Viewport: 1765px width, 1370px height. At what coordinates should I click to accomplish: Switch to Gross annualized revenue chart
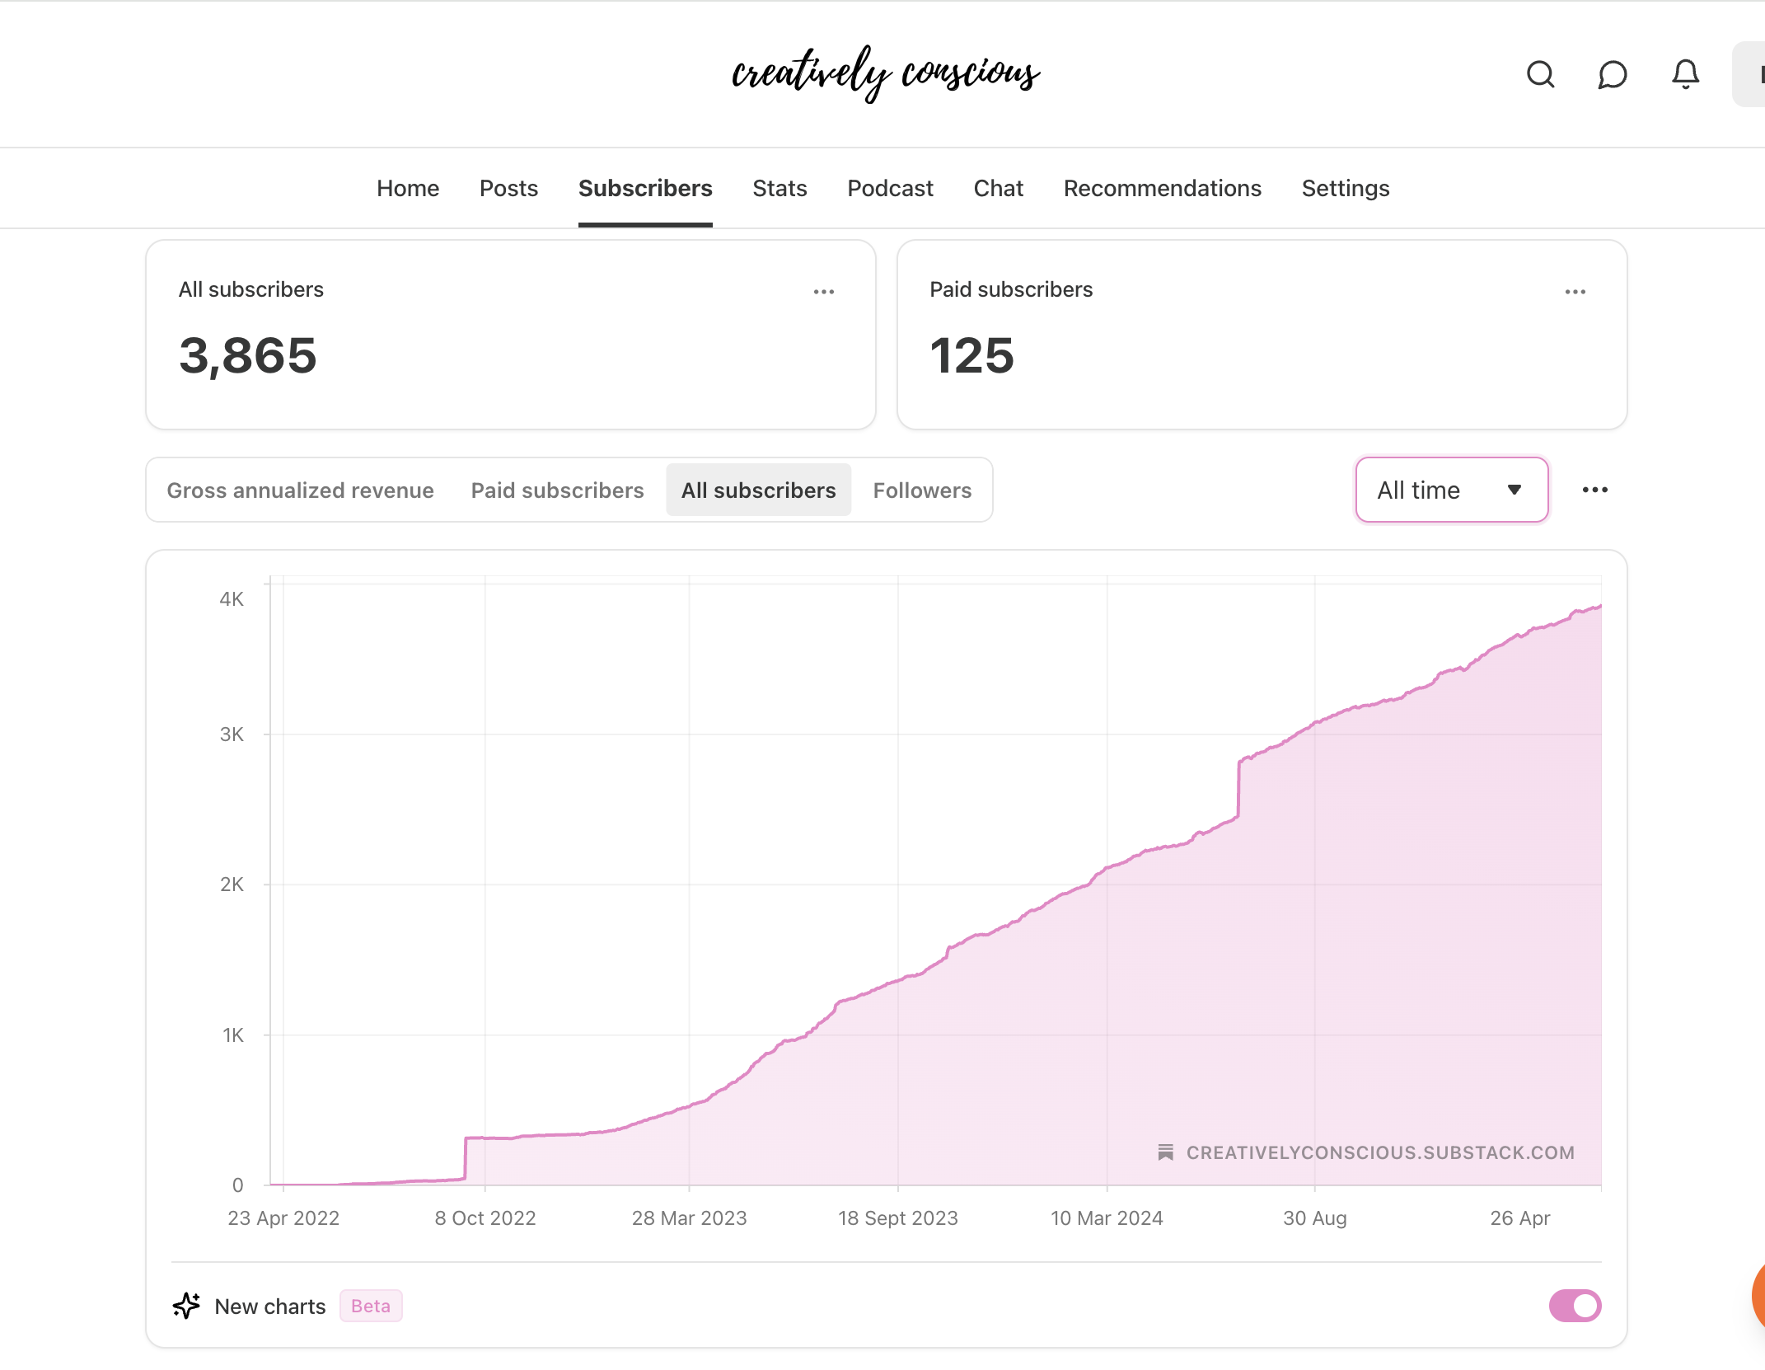click(300, 490)
